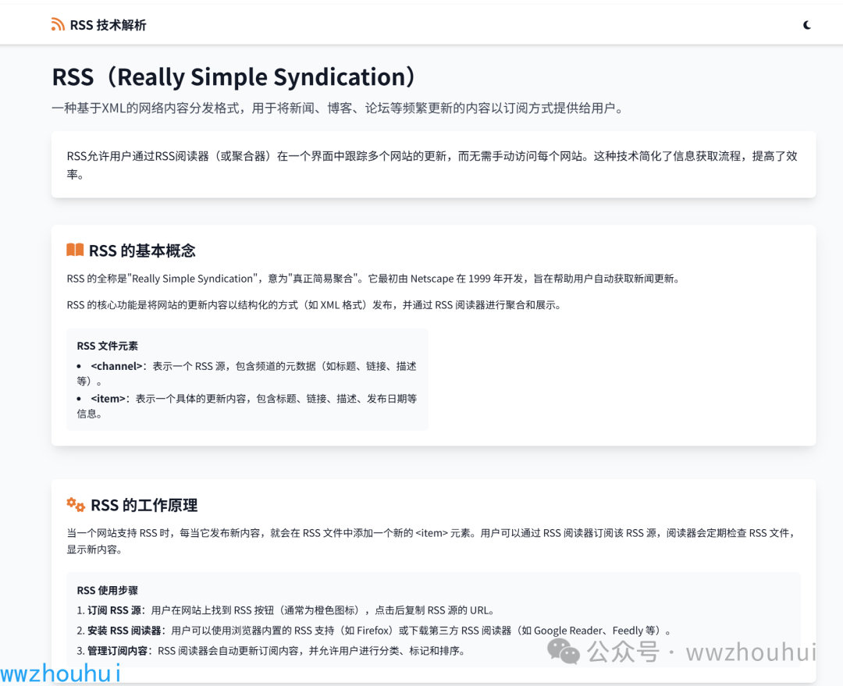Click the orange RSS feed icon in header

pos(57,24)
